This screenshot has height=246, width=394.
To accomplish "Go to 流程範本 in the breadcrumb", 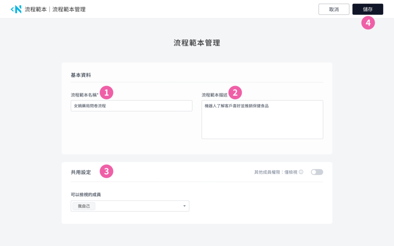I will tap(35, 9).
